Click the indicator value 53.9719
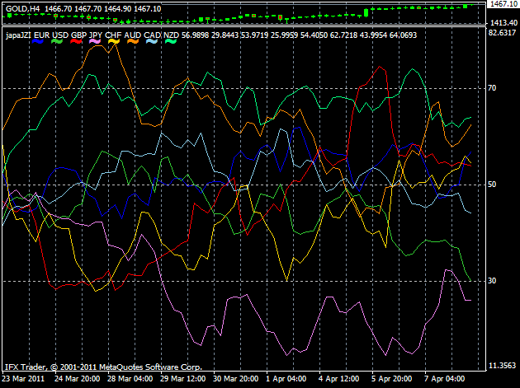Viewport: 520px width, 388px height. click(254, 35)
